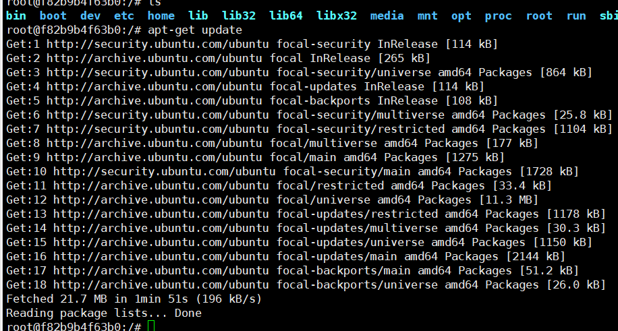The image size is (618, 331).
Task: Click the 'opt' directory entry
Action: click(x=461, y=16)
